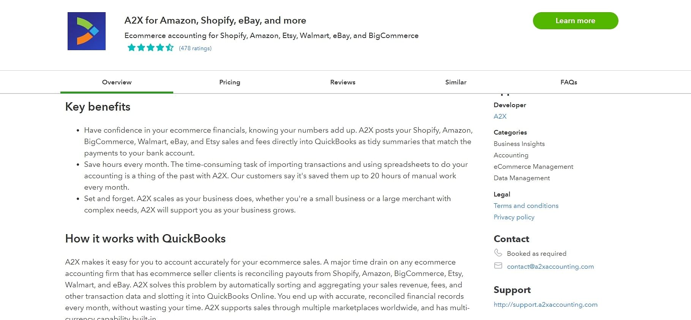Click the A2X app logo icon
The height and width of the screenshot is (320, 691).
click(x=87, y=31)
